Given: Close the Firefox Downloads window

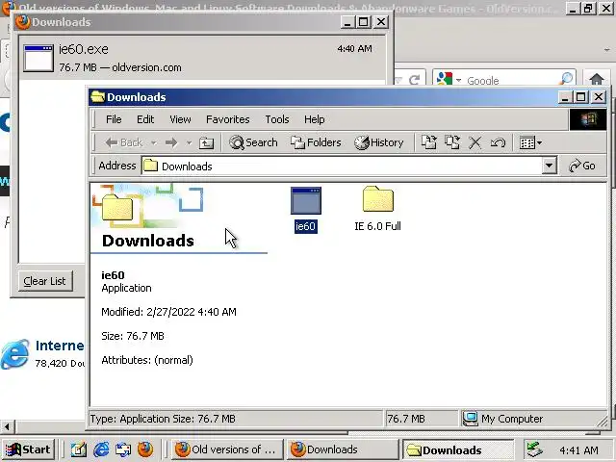Looking at the screenshot, I should click(381, 22).
